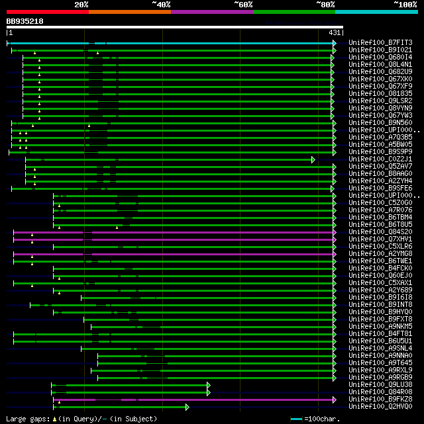Screen dimensions: 424x424
Task: Select the UniRef100_A2YMG8 label
Action: point(380,253)
